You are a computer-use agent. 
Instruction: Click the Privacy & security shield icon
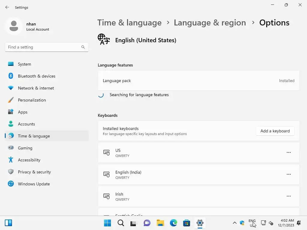pyautogui.click(x=11, y=172)
